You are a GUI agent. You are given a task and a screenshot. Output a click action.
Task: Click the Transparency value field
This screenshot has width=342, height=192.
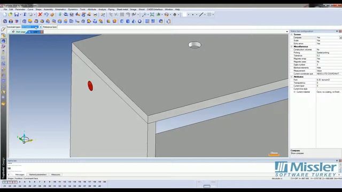click(329, 83)
